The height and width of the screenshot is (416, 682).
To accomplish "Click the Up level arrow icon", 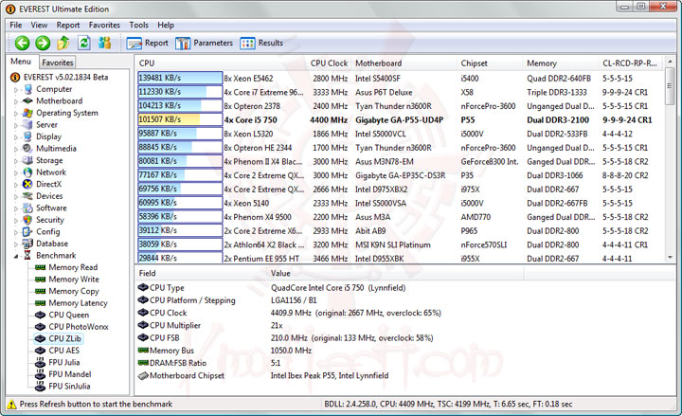I will 63,43.
